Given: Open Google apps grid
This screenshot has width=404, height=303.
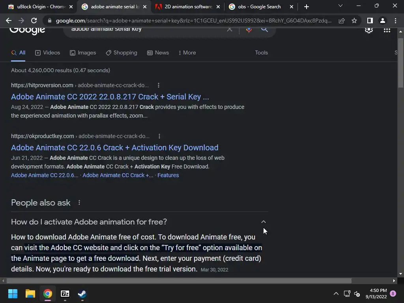Looking at the screenshot, I should point(387,30).
